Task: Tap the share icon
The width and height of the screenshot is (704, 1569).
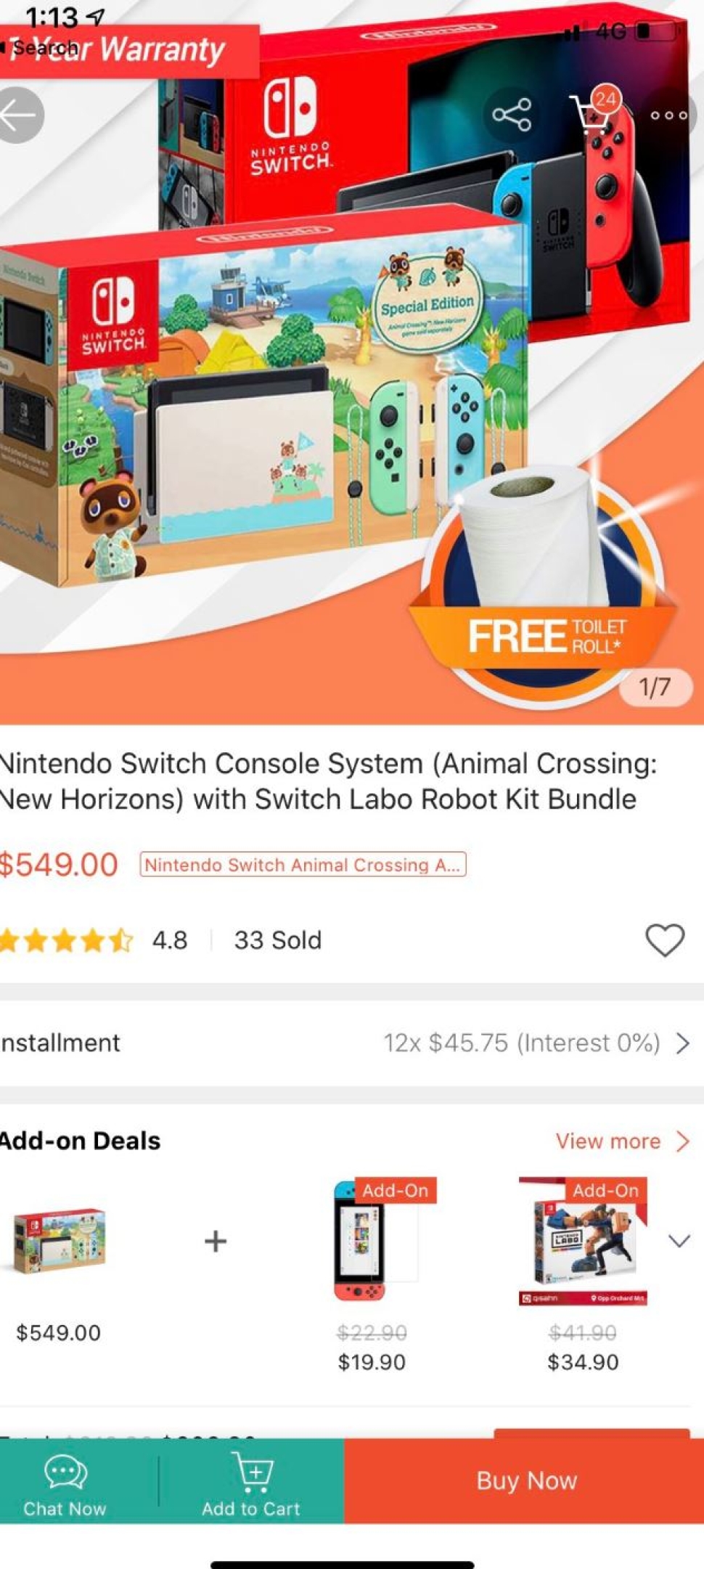Action: (x=512, y=115)
